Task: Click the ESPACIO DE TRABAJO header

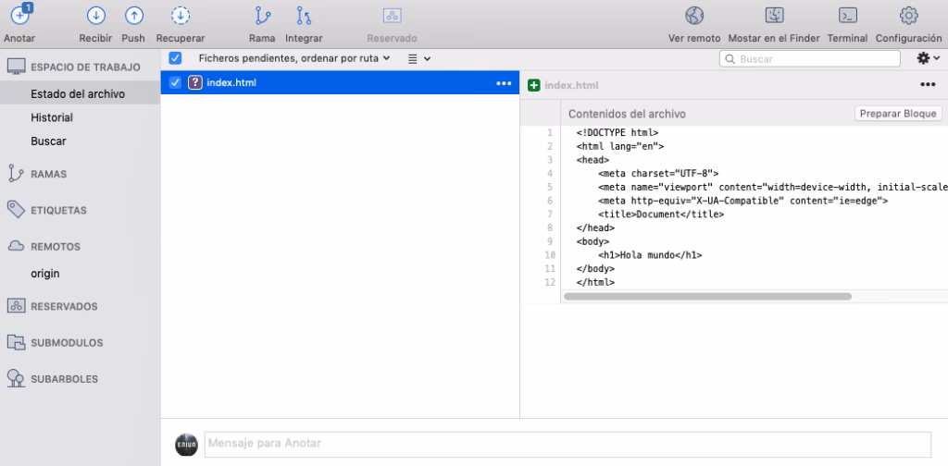Action: pos(85,67)
